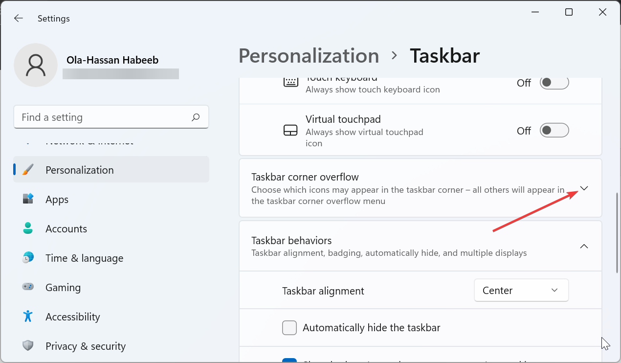Click the Time & language globe icon
The height and width of the screenshot is (363, 621).
(28, 258)
